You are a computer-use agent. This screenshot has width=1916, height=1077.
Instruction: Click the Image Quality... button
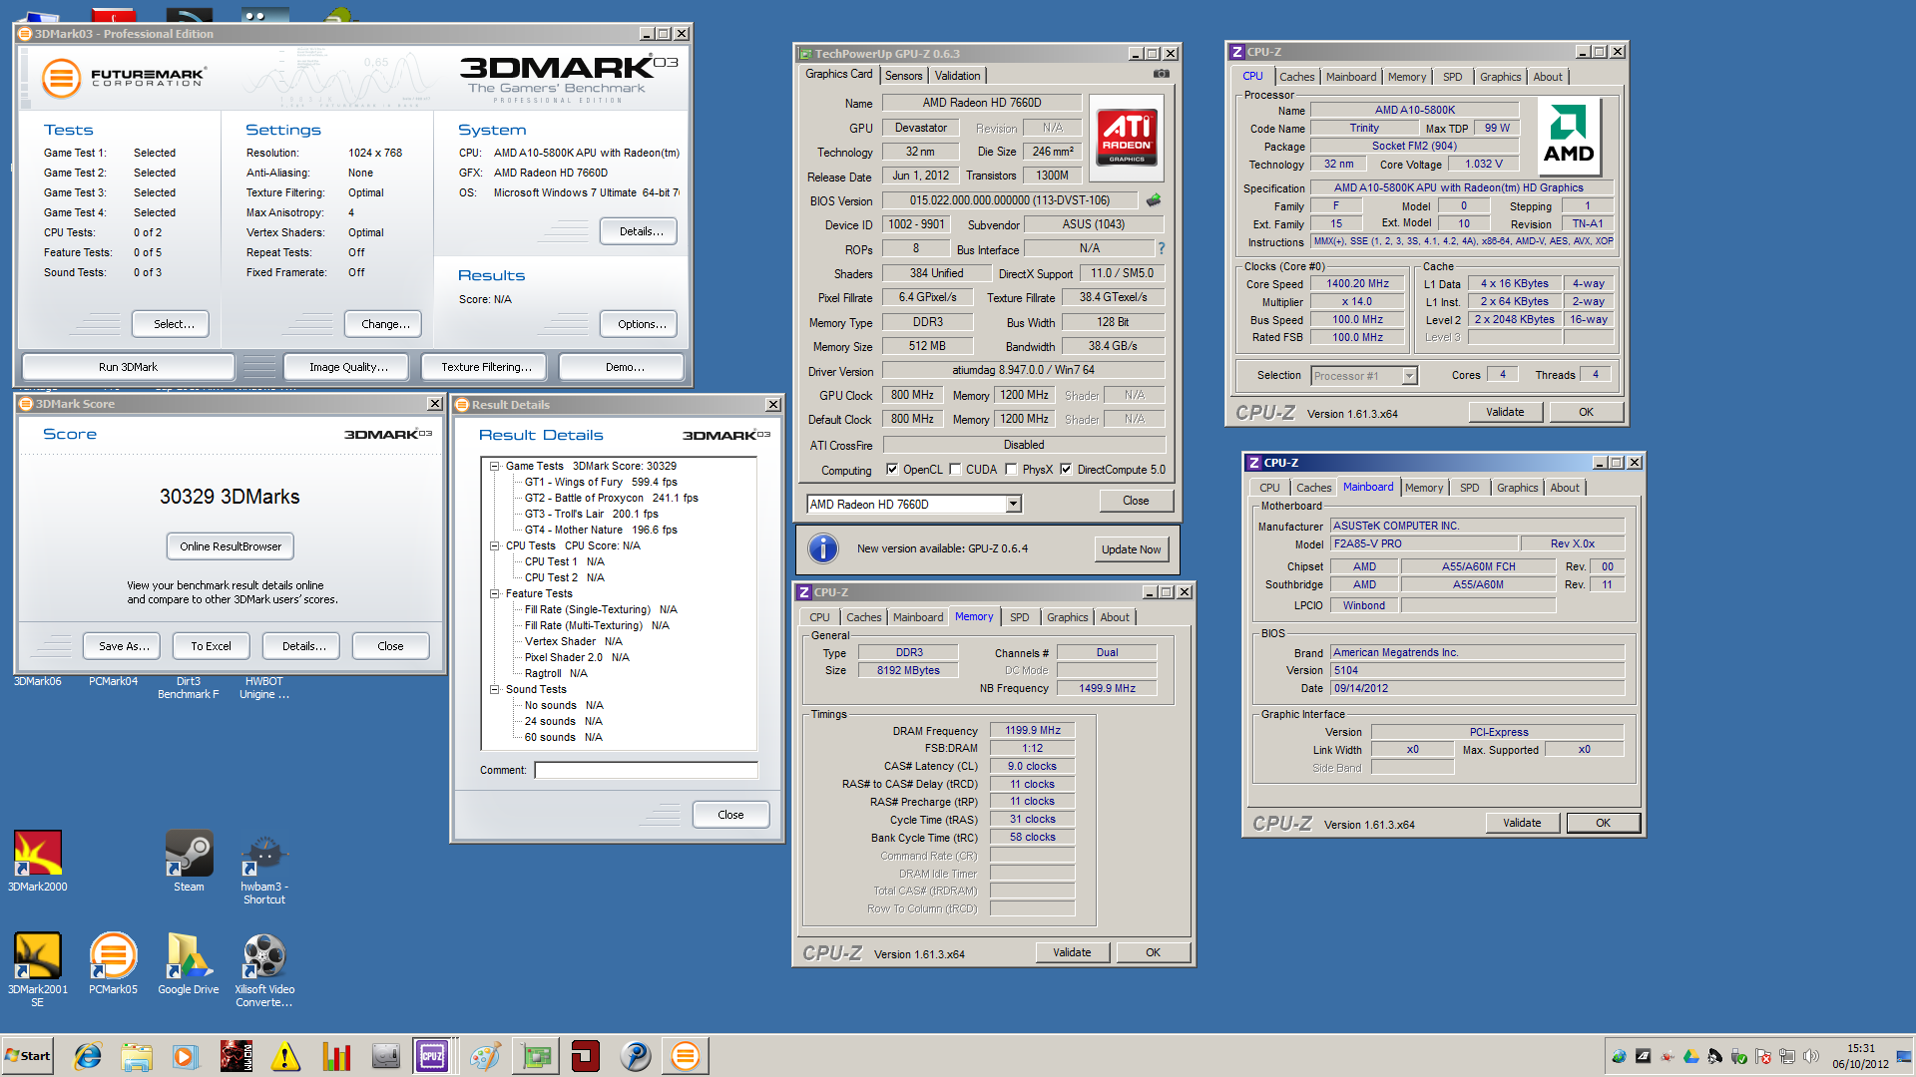pyautogui.click(x=348, y=367)
